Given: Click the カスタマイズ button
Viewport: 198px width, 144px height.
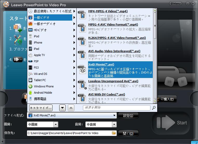Looking at the screenshot, I should [41, 108].
